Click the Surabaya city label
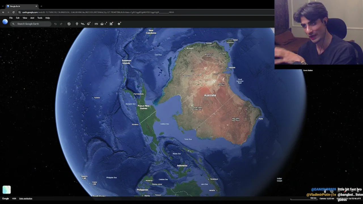 tap(214, 179)
